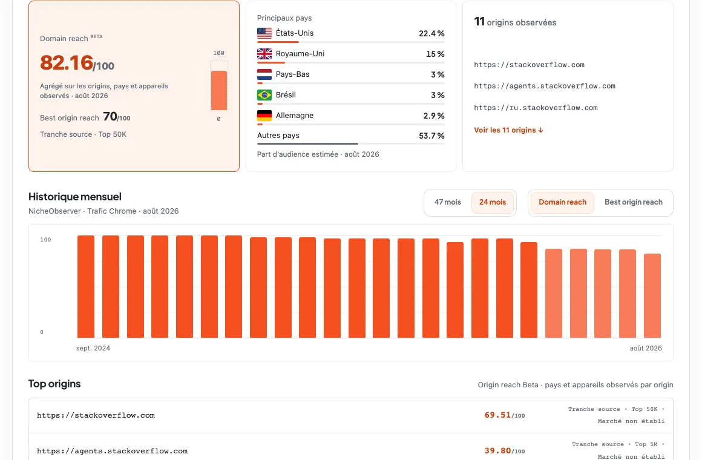Screen dimensions: 702x460
Task: Open https://ru.stackoverflow.com in the origins card
Action: pyautogui.click(x=536, y=108)
